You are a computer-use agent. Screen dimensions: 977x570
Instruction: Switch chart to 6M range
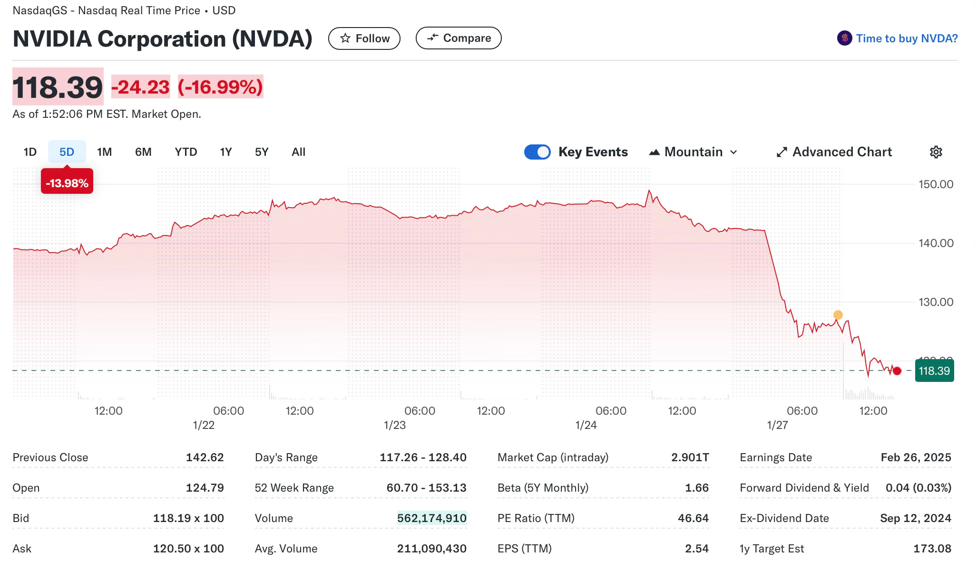(143, 152)
